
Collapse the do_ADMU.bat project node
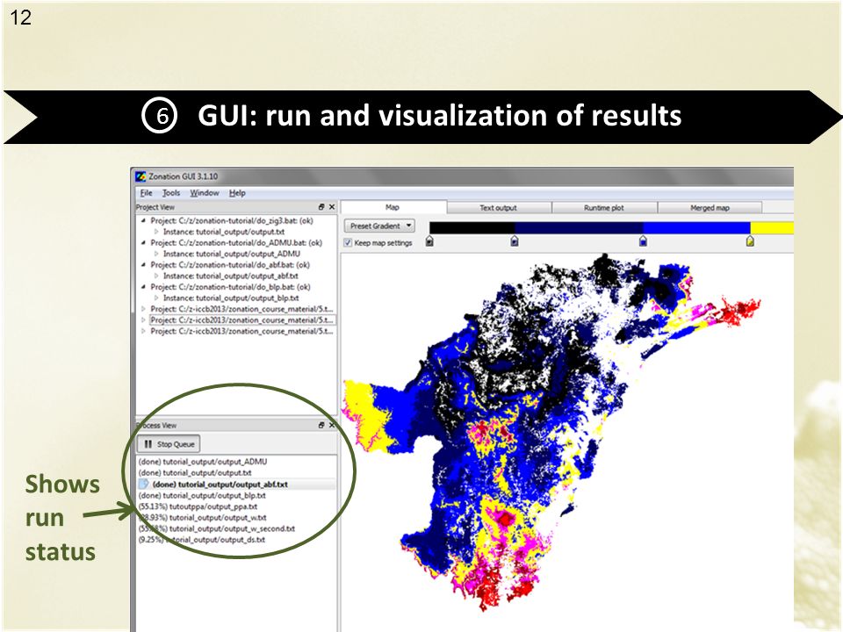[x=143, y=243]
